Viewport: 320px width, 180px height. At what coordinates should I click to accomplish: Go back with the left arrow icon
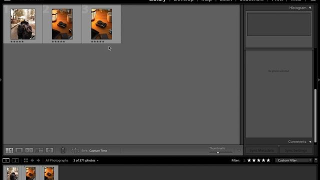[x=32, y=160]
